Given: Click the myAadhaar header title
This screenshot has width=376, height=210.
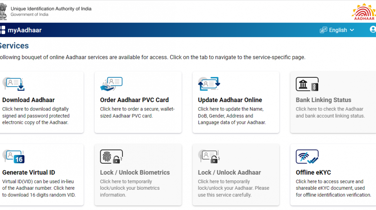Looking at the screenshot, I should (24, 30).
